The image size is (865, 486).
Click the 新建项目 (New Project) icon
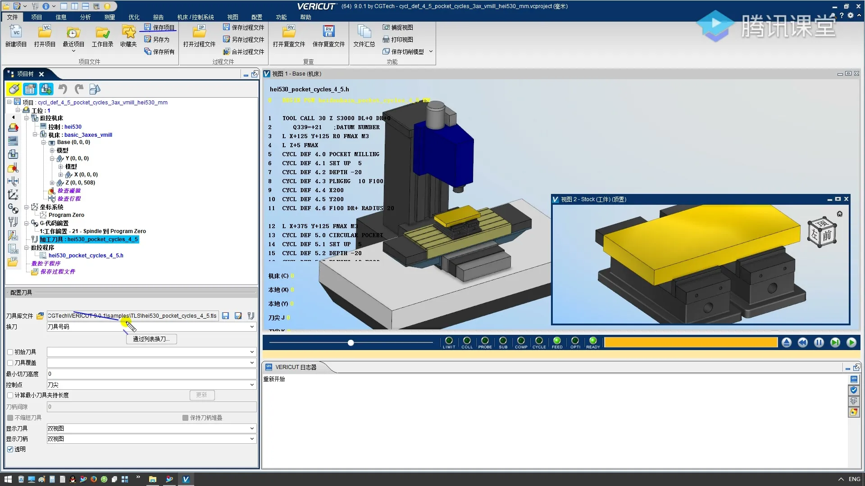tap(16, 32)
